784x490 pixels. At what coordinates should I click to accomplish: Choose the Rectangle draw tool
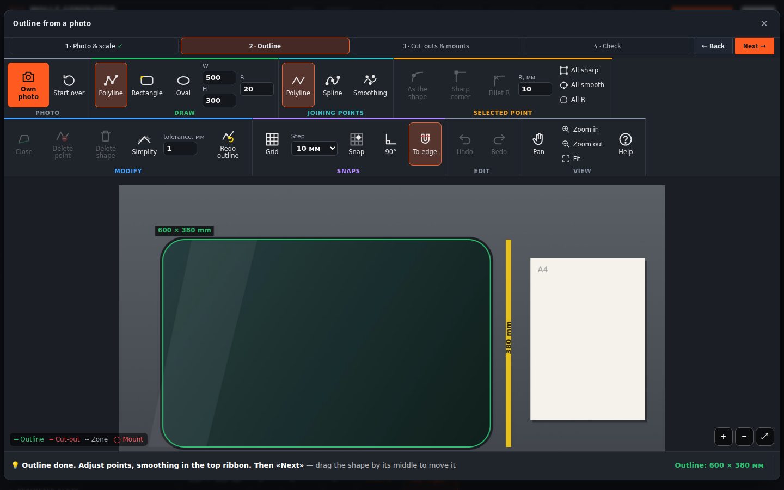coord(147,85)
